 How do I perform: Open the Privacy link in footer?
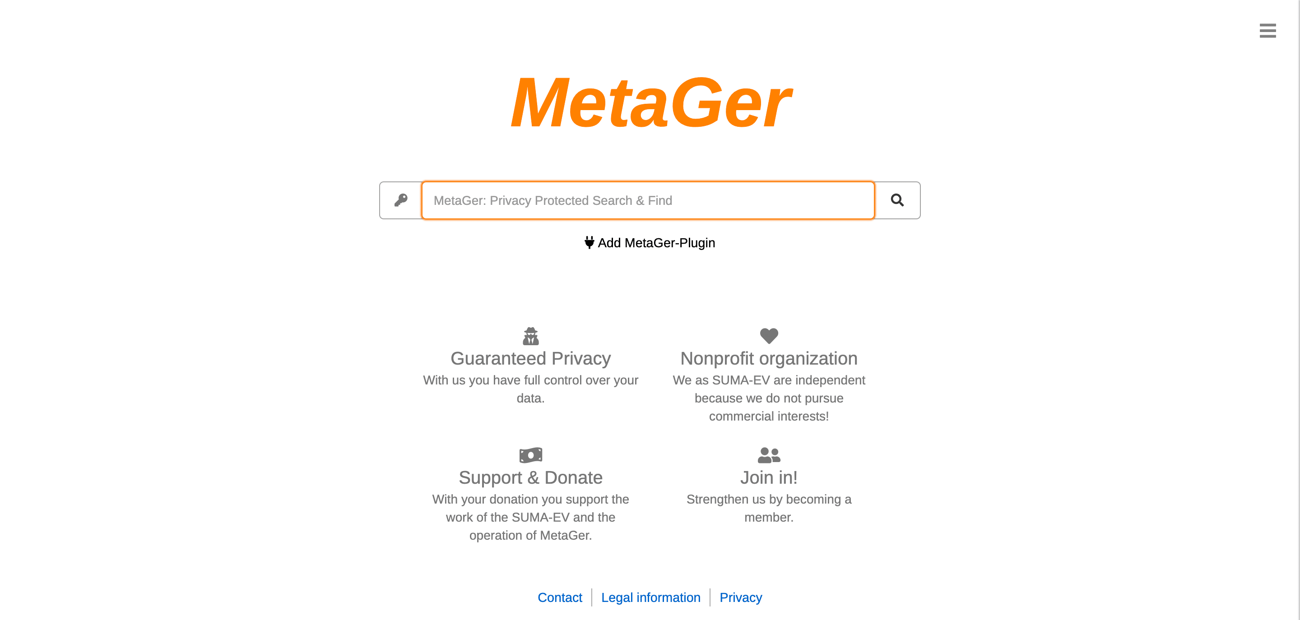click(x=741, y=597)
